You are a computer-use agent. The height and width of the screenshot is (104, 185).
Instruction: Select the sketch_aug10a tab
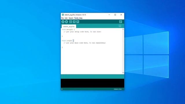tap(69, 26)
